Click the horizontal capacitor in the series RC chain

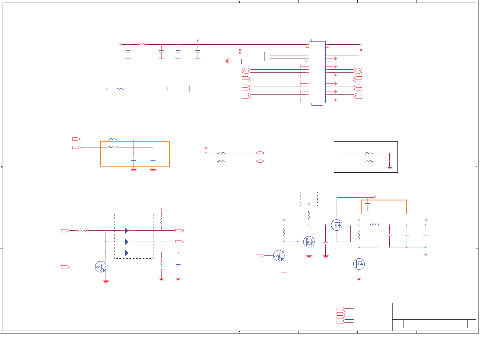pos(169,89)
